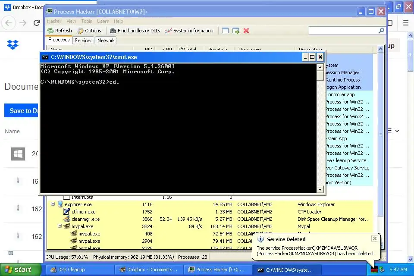The width and height of the screenshot is (414, 276).
Task: Click the red X kill-window toolbar icon
Action: click(246, 31)
